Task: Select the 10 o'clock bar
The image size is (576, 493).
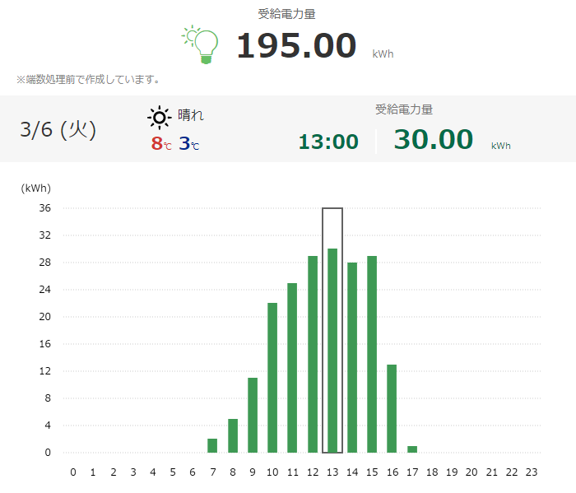Action: (272, 377)
